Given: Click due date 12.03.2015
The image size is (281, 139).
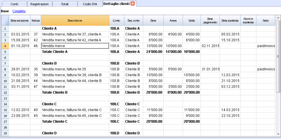Looking at the screenshot, I should [x=230, y=75].
